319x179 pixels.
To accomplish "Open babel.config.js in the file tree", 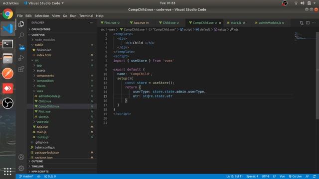I will tap(62, 147).
